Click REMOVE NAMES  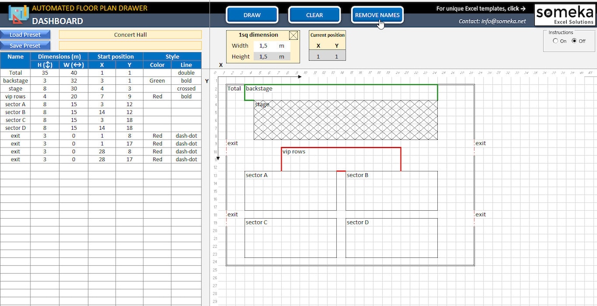pos(377,15)
